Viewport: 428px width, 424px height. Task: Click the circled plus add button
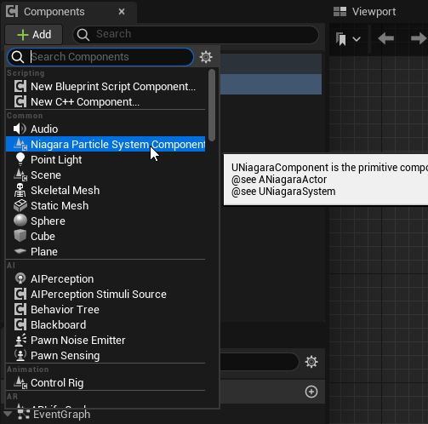(311, 392)
